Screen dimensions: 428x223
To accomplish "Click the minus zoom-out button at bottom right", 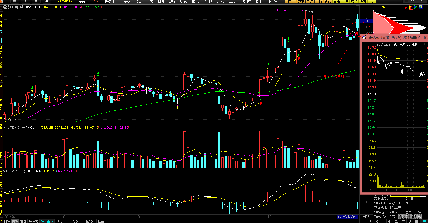I will point(366,221).
